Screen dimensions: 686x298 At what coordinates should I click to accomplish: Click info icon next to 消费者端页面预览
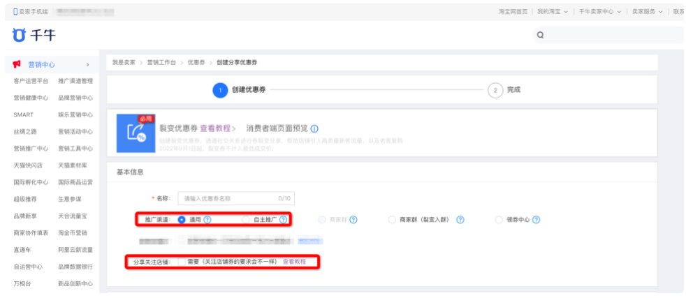pyautogui.click(x=314, y=129)
